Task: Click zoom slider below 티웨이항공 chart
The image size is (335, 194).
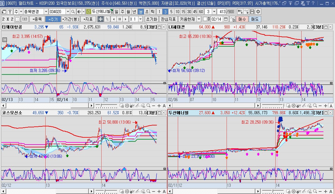Action: coord(106,106)
